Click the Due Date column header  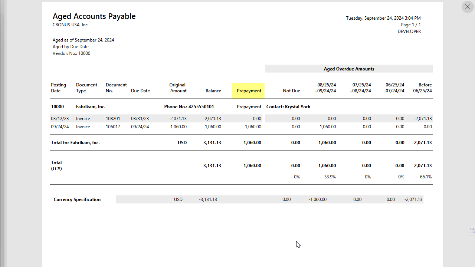(140, 90)
